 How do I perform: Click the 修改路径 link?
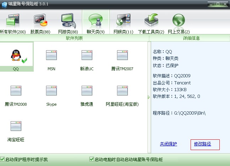click(x=202, y=144)
